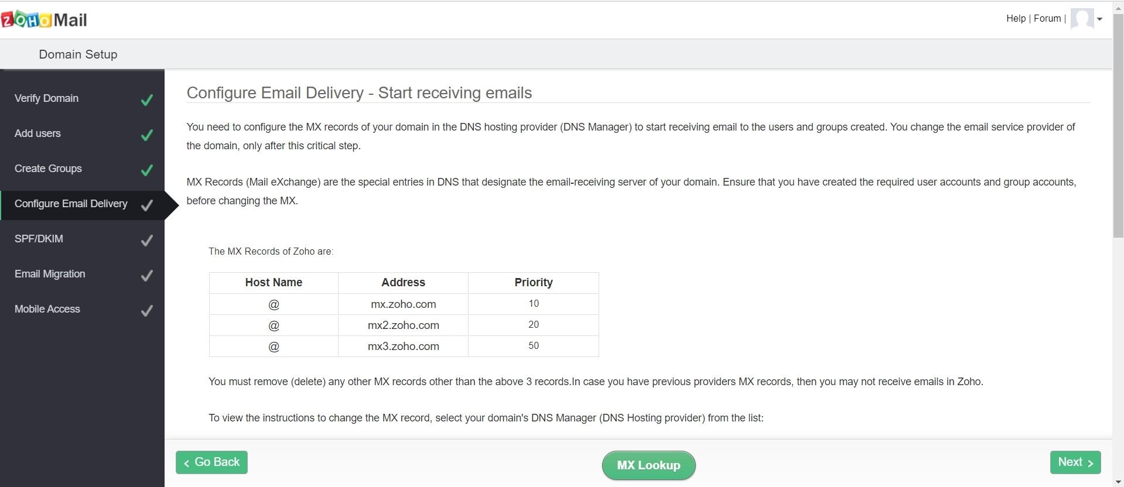Click the Email Migration checkmark icon
1124x487 pixels.
click(x=147, y=275)
